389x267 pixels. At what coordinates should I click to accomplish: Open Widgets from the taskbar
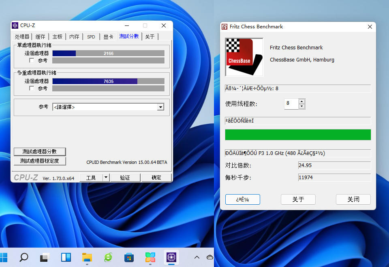66,257
